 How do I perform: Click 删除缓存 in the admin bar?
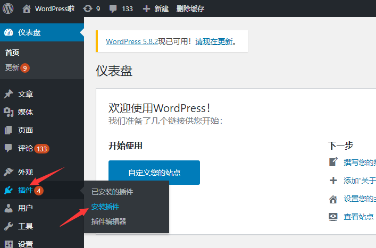[190, 9]
